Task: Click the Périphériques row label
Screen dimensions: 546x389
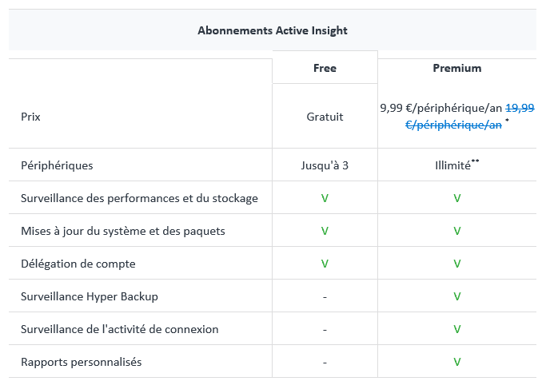Action: pos(57,165)
